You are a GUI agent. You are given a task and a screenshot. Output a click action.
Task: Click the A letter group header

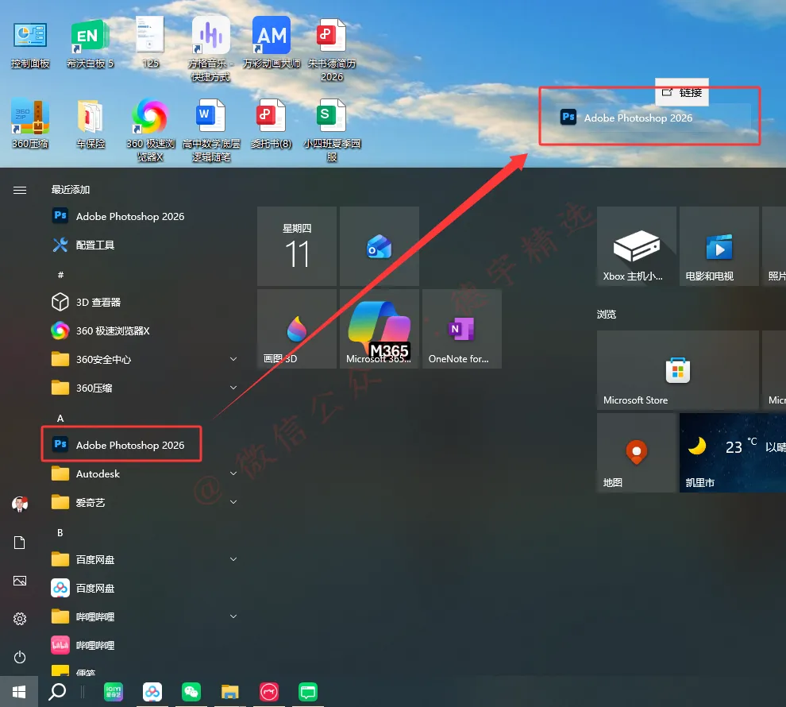[x=60, y=418]
